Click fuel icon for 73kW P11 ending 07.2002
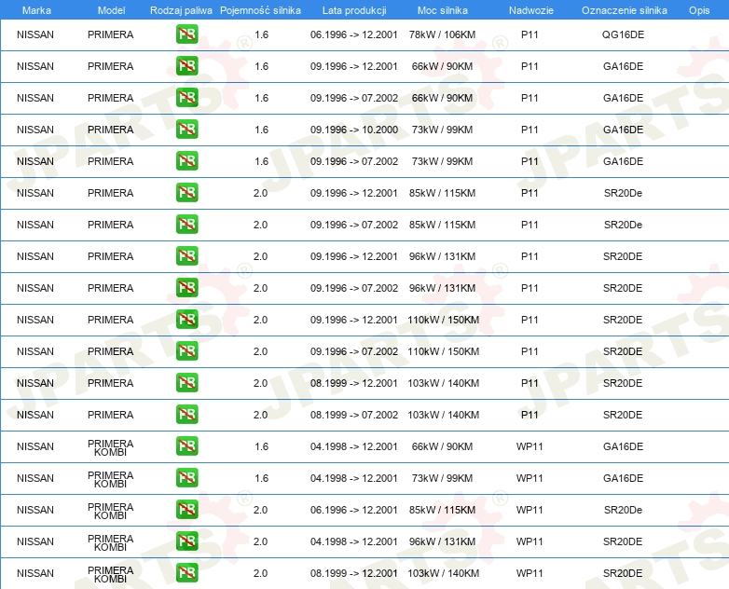729x589 pixels. (x=186, y=161)
